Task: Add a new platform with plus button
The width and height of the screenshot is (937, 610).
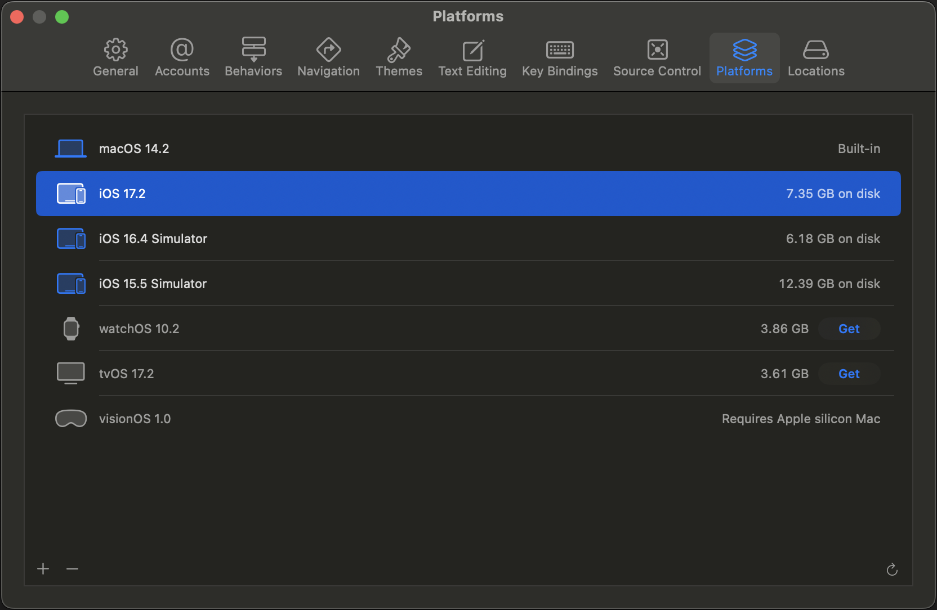Action: pos(43,569)
